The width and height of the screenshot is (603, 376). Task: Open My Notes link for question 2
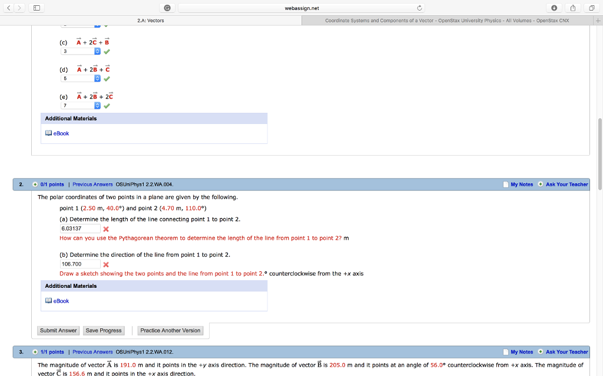pos(522,184)
